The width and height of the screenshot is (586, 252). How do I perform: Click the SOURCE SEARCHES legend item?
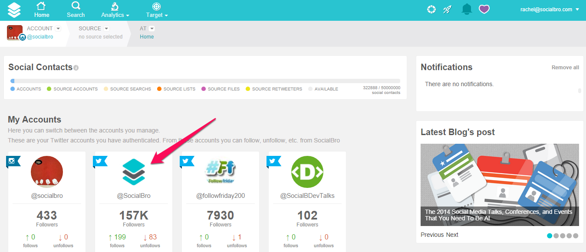127,89
